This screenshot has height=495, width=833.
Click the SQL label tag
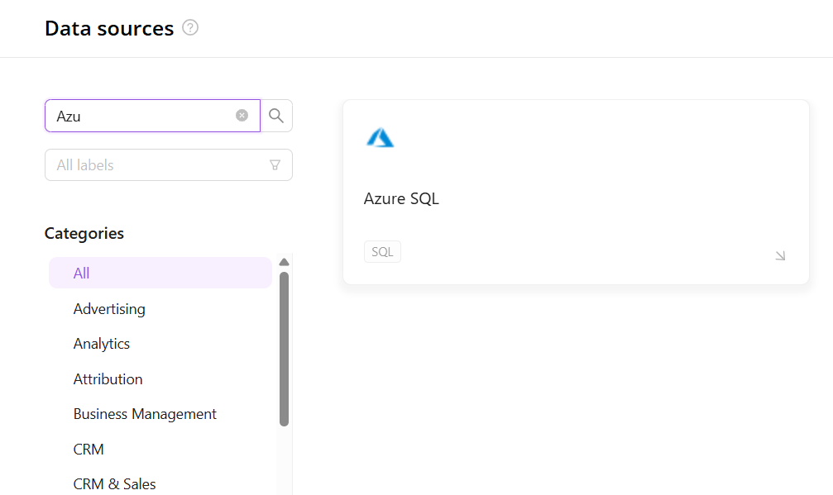(x=382, y=252)
